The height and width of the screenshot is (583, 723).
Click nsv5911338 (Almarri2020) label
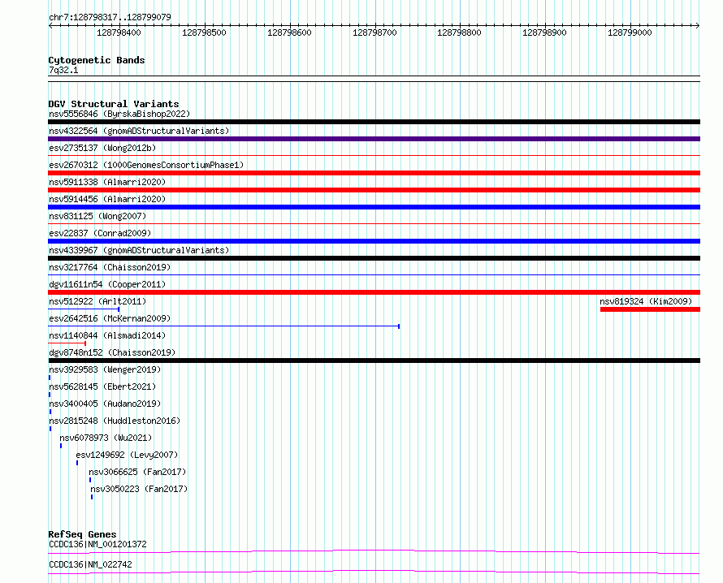[107, 182]
